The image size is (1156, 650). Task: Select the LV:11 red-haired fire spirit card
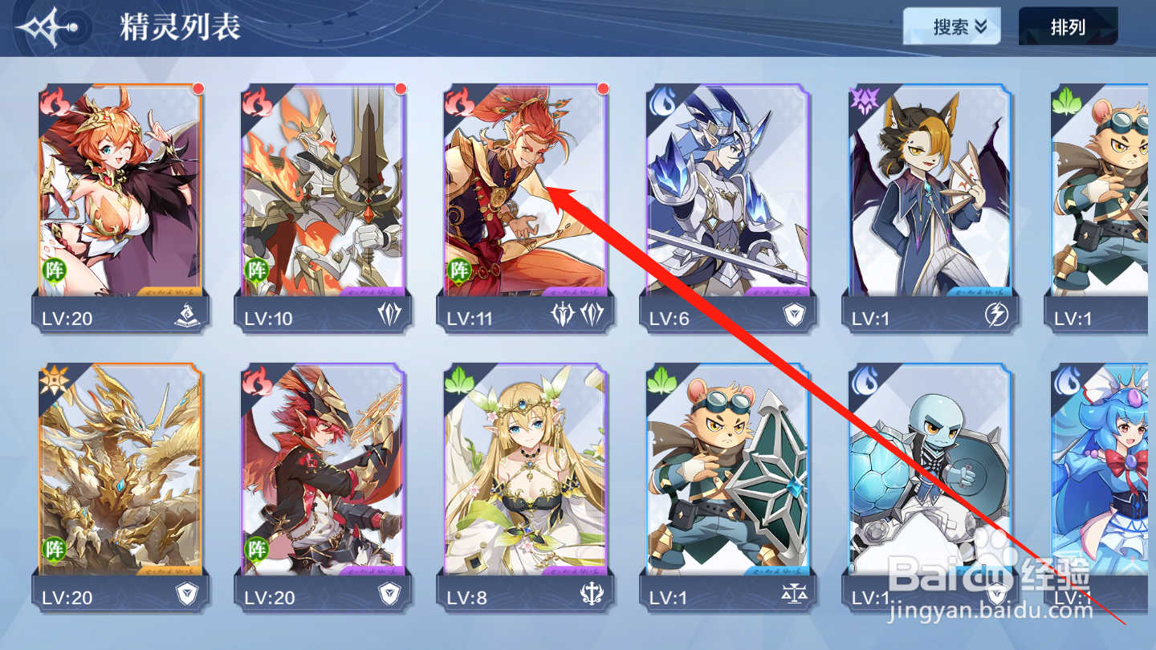tap(526, 205)
